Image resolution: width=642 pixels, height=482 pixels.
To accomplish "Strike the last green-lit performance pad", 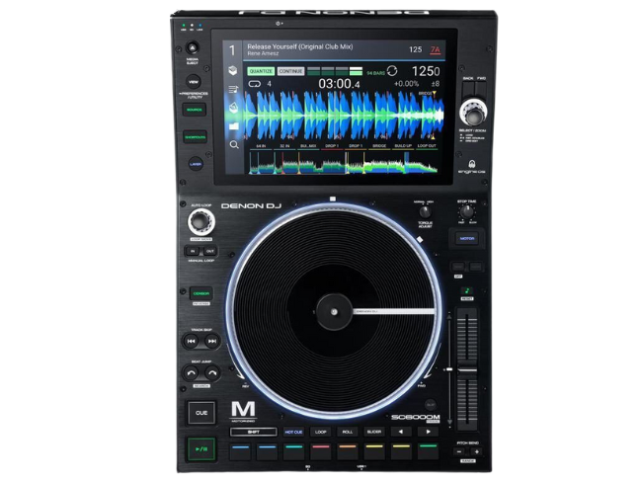I will [428, 451].
